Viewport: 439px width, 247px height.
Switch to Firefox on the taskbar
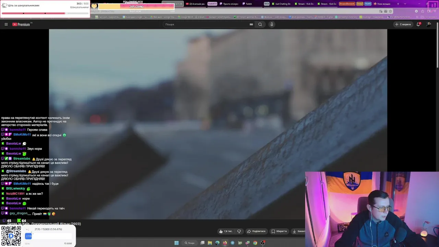pyautogui.click(x=225, y=243)
